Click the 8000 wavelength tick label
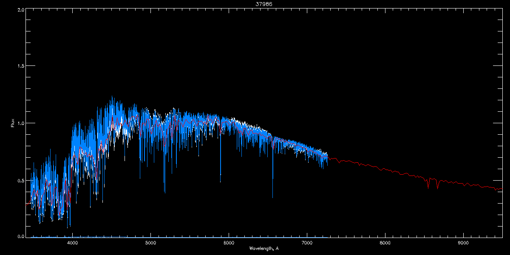 point(385,243)
